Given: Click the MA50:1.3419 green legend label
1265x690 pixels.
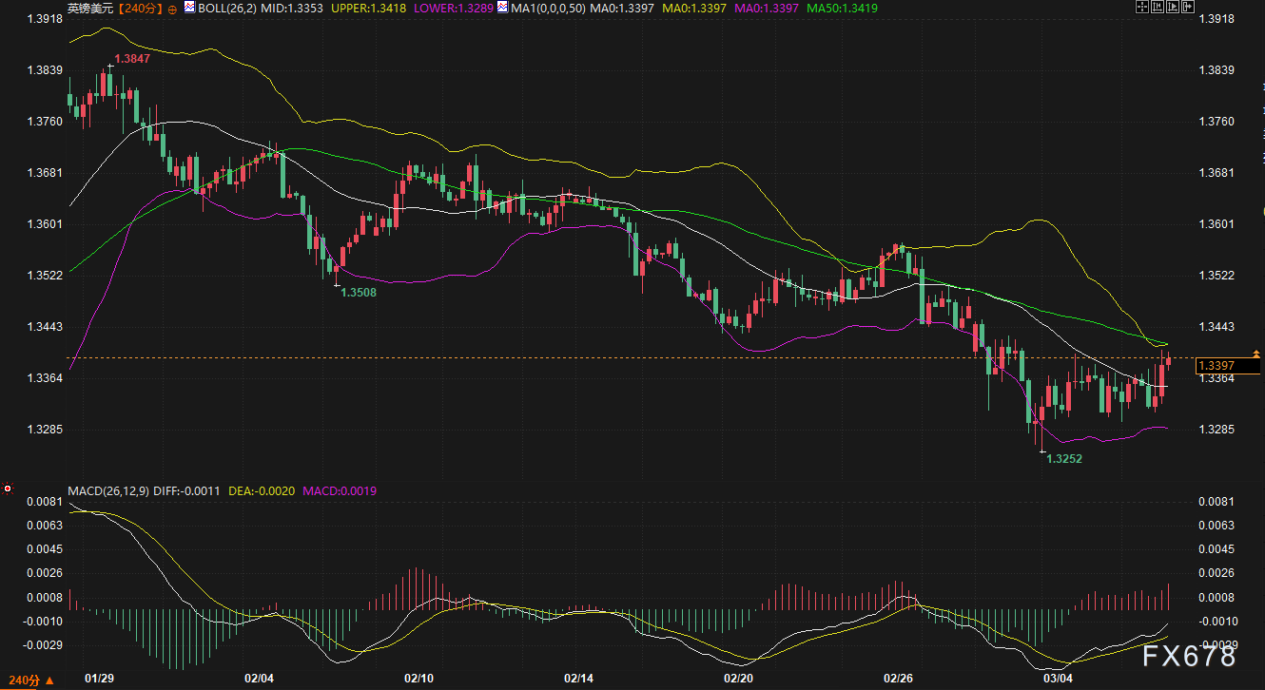Looking at the screenshot, I should [x=842, y=9].
